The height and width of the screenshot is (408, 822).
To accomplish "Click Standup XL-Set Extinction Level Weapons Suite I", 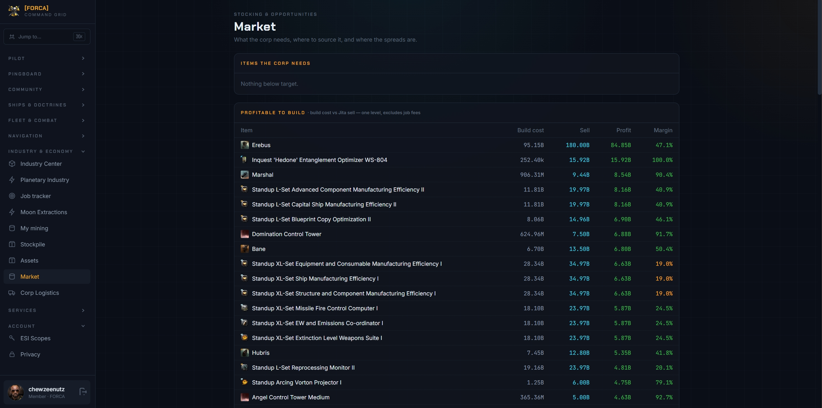I will pos(317,338).
